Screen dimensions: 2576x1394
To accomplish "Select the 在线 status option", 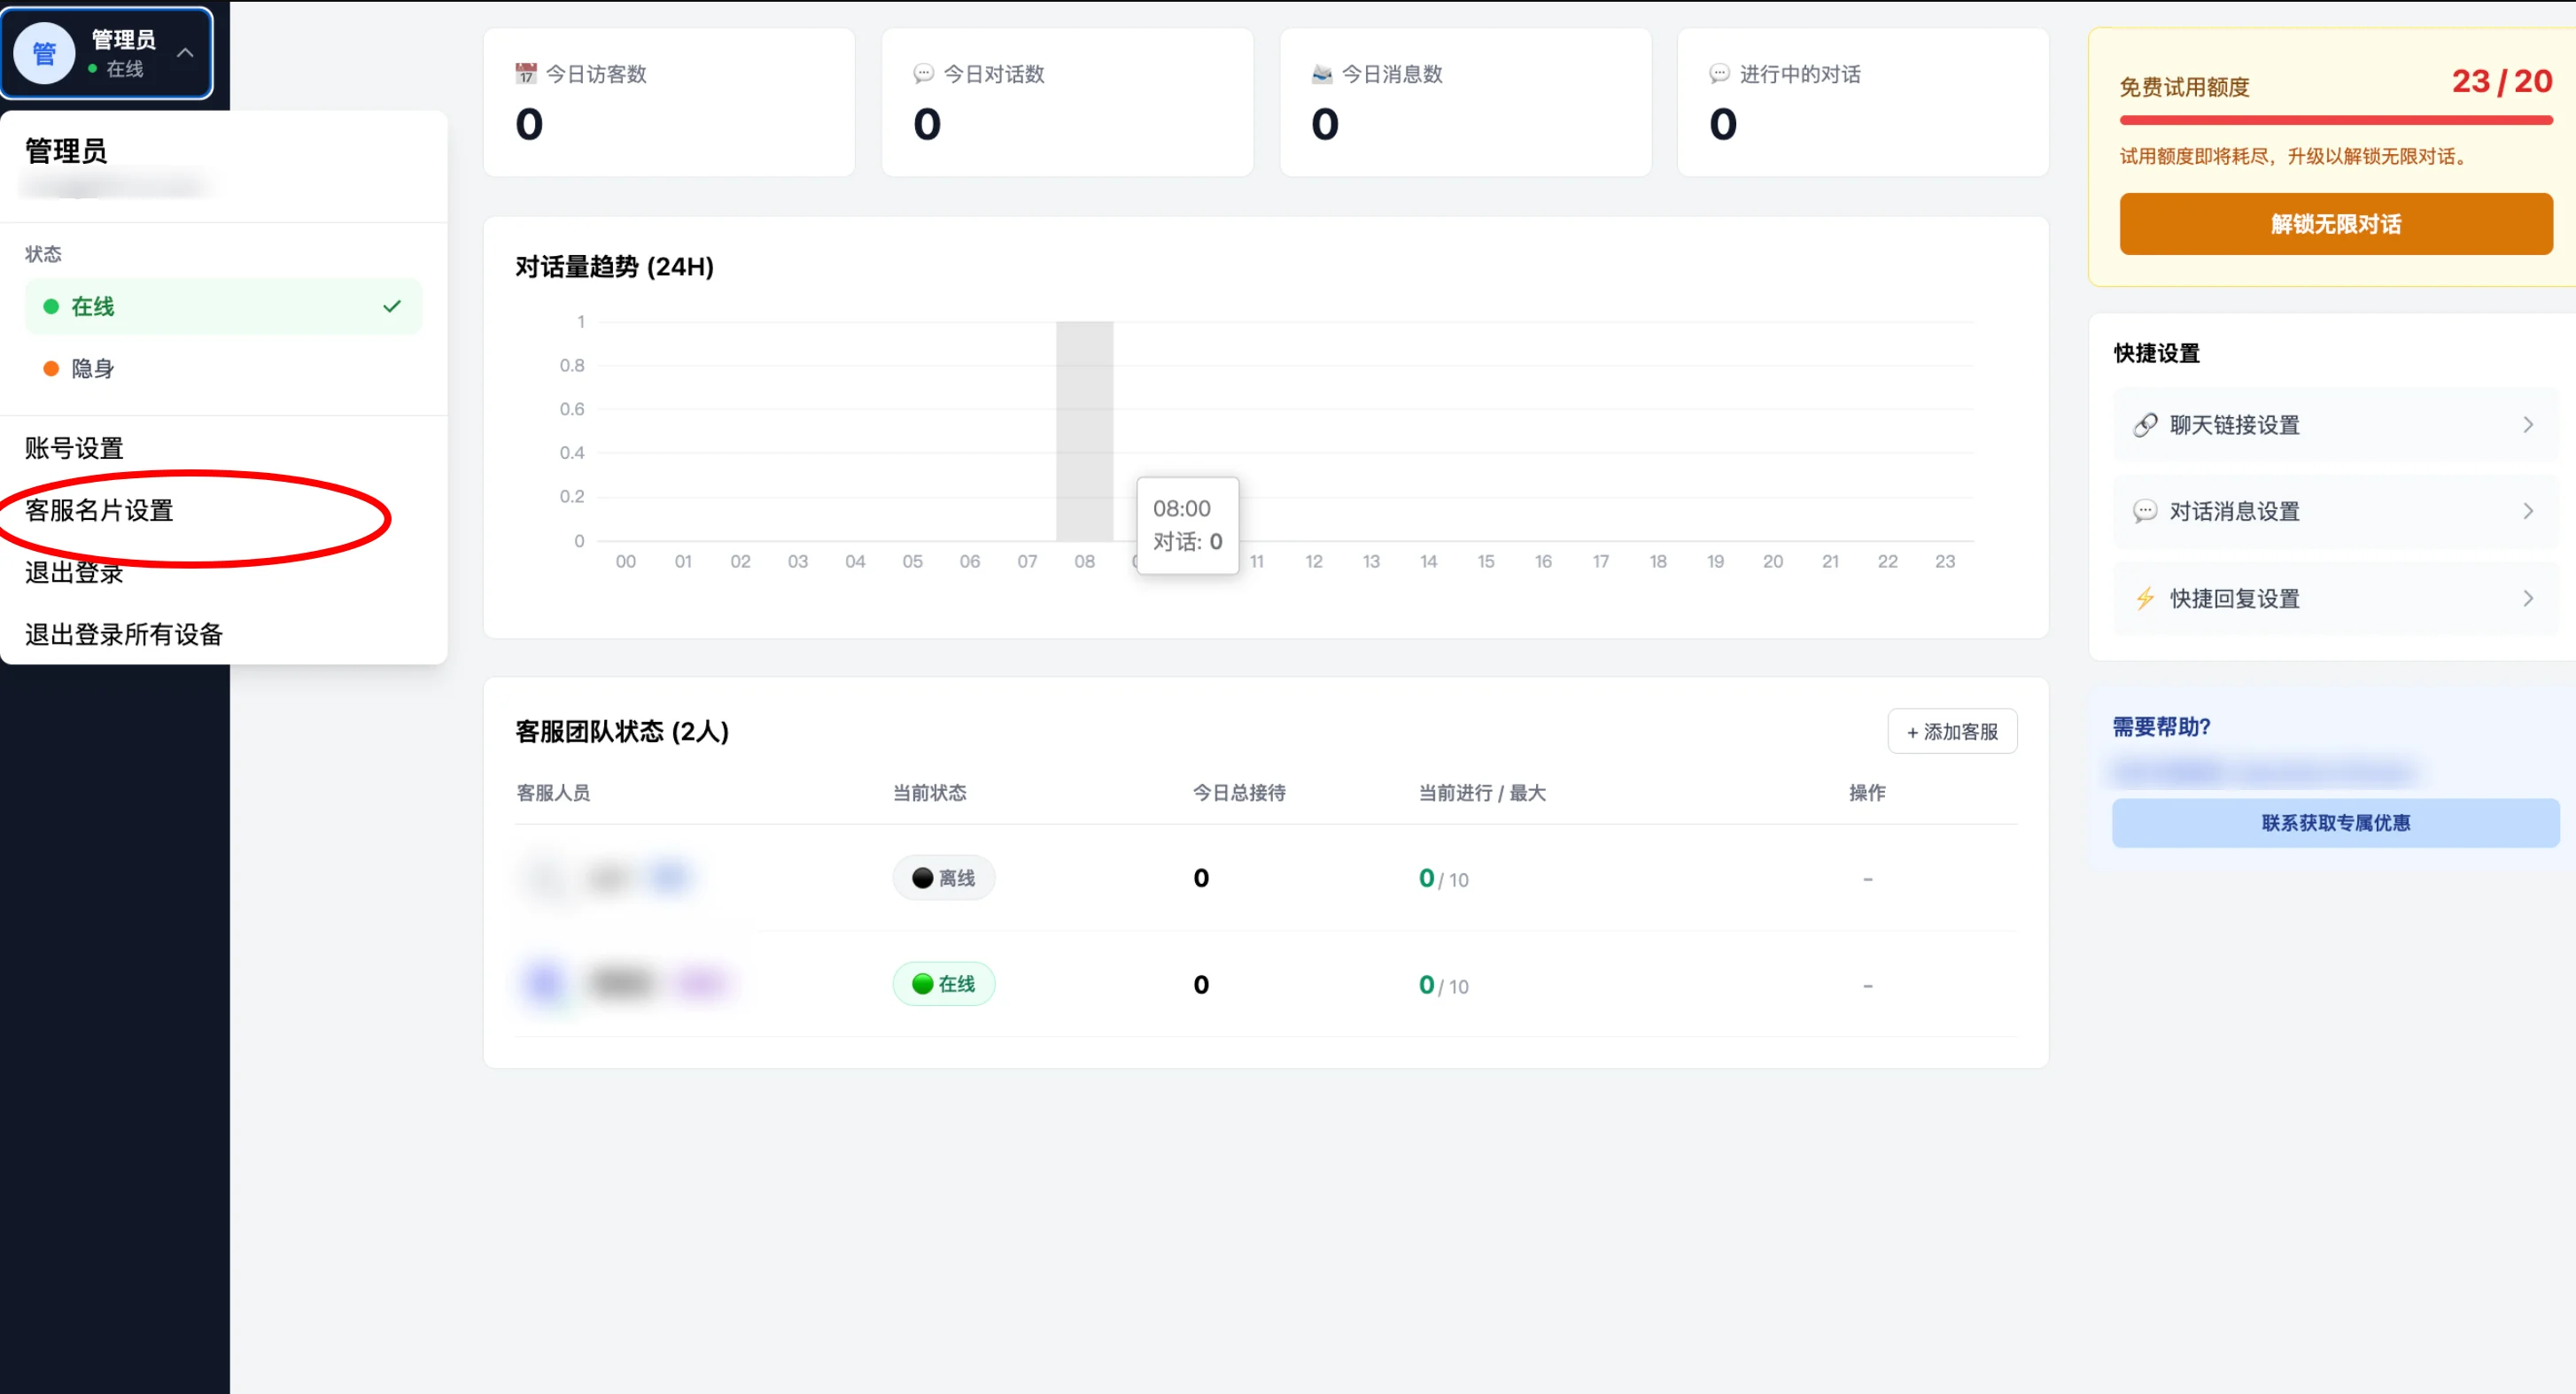I will [91, 306].
